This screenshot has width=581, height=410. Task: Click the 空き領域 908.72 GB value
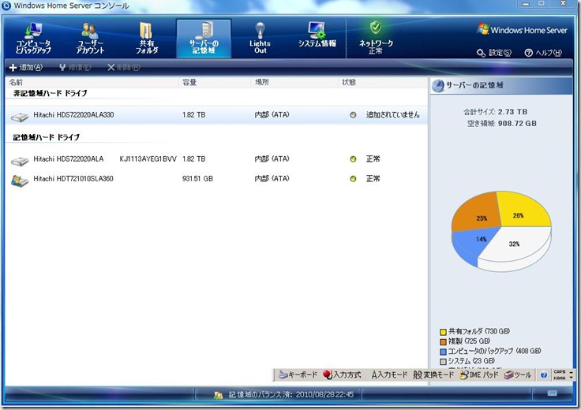click(x=517, y=124)
